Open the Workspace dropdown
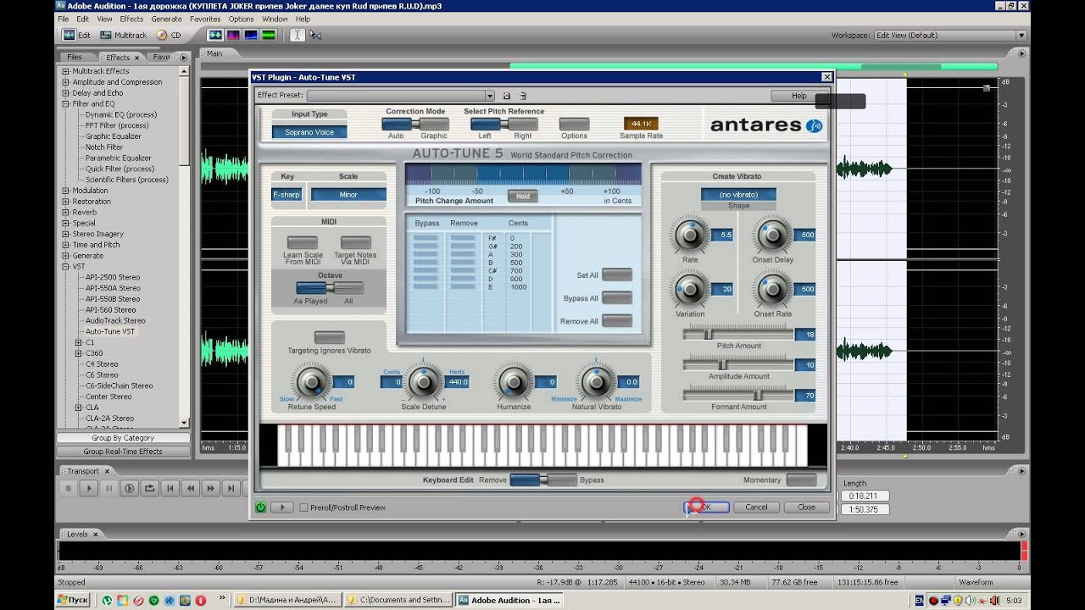 tap(1021, 36)
